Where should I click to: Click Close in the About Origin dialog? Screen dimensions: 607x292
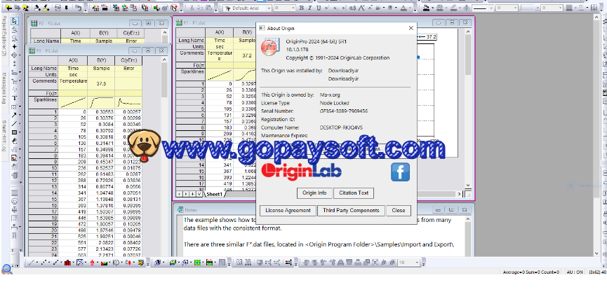pos(399,211)
